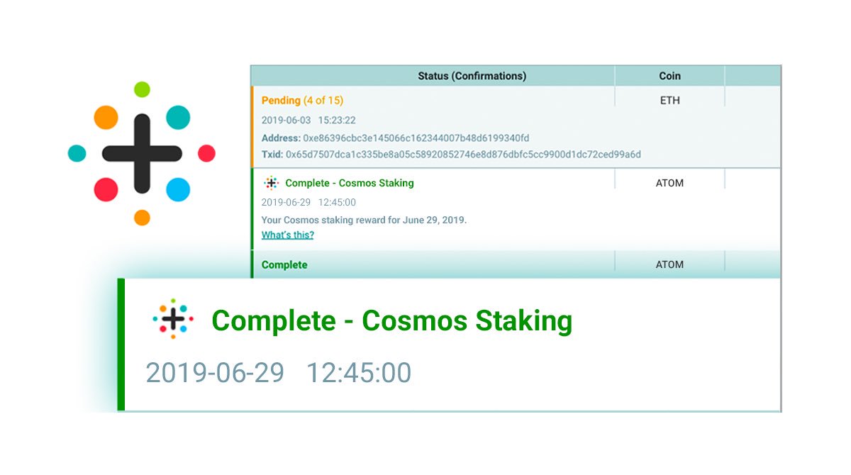Click the small staking icon beside Complete - Cosmos Staking row
This screenshot has height=475, width=851.
[x=271, y=183]
